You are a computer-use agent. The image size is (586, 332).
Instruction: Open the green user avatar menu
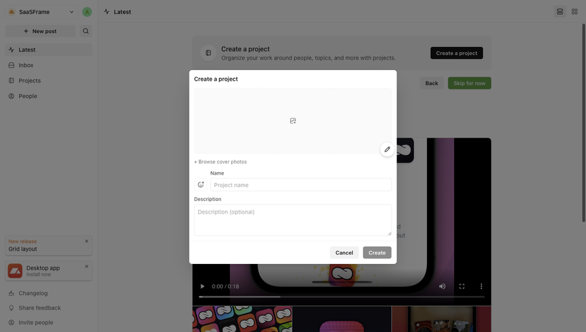pyautogui.click(x=87, y=12)
